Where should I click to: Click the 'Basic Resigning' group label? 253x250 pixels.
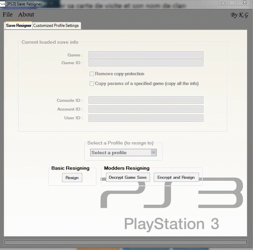pyautogui.click(x=70, y=168)
